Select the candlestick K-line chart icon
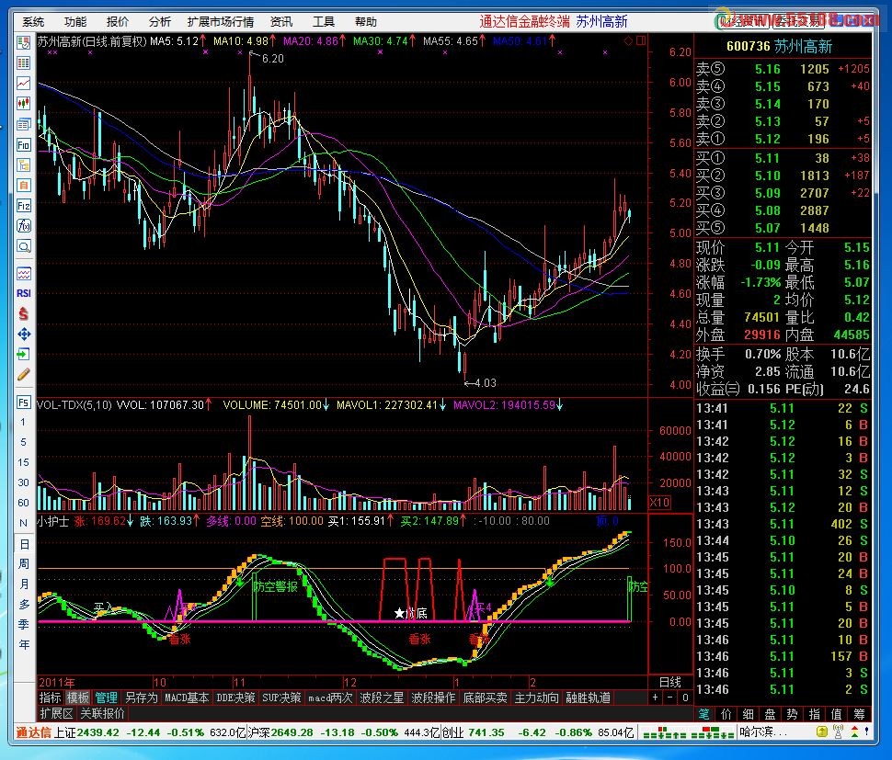 point(23,104)
